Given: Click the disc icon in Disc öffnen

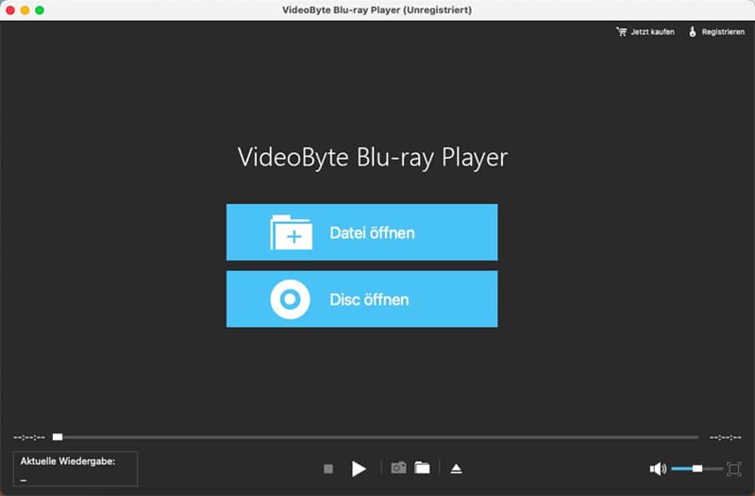Looking at the screenshot, I should 290,299.
